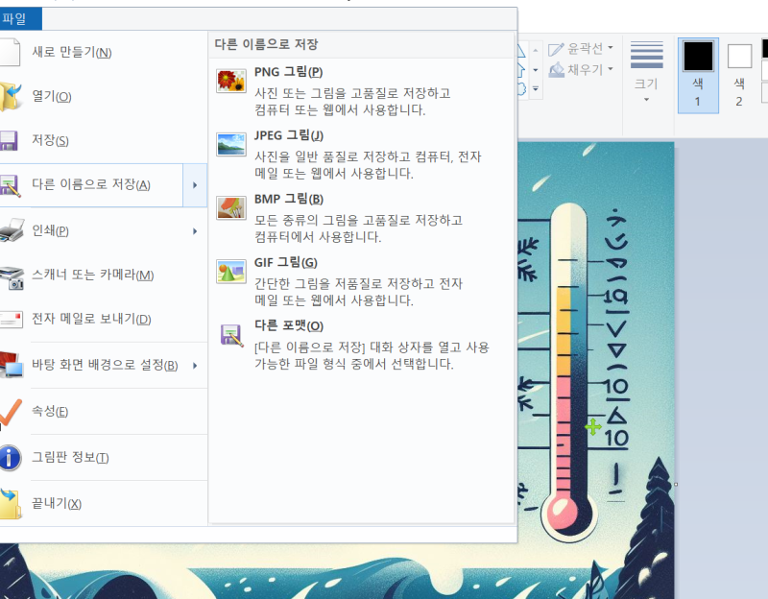Screen dimensions: 768x599
Task: Click the 저장 save icon
Action: (x=10, y=138)
